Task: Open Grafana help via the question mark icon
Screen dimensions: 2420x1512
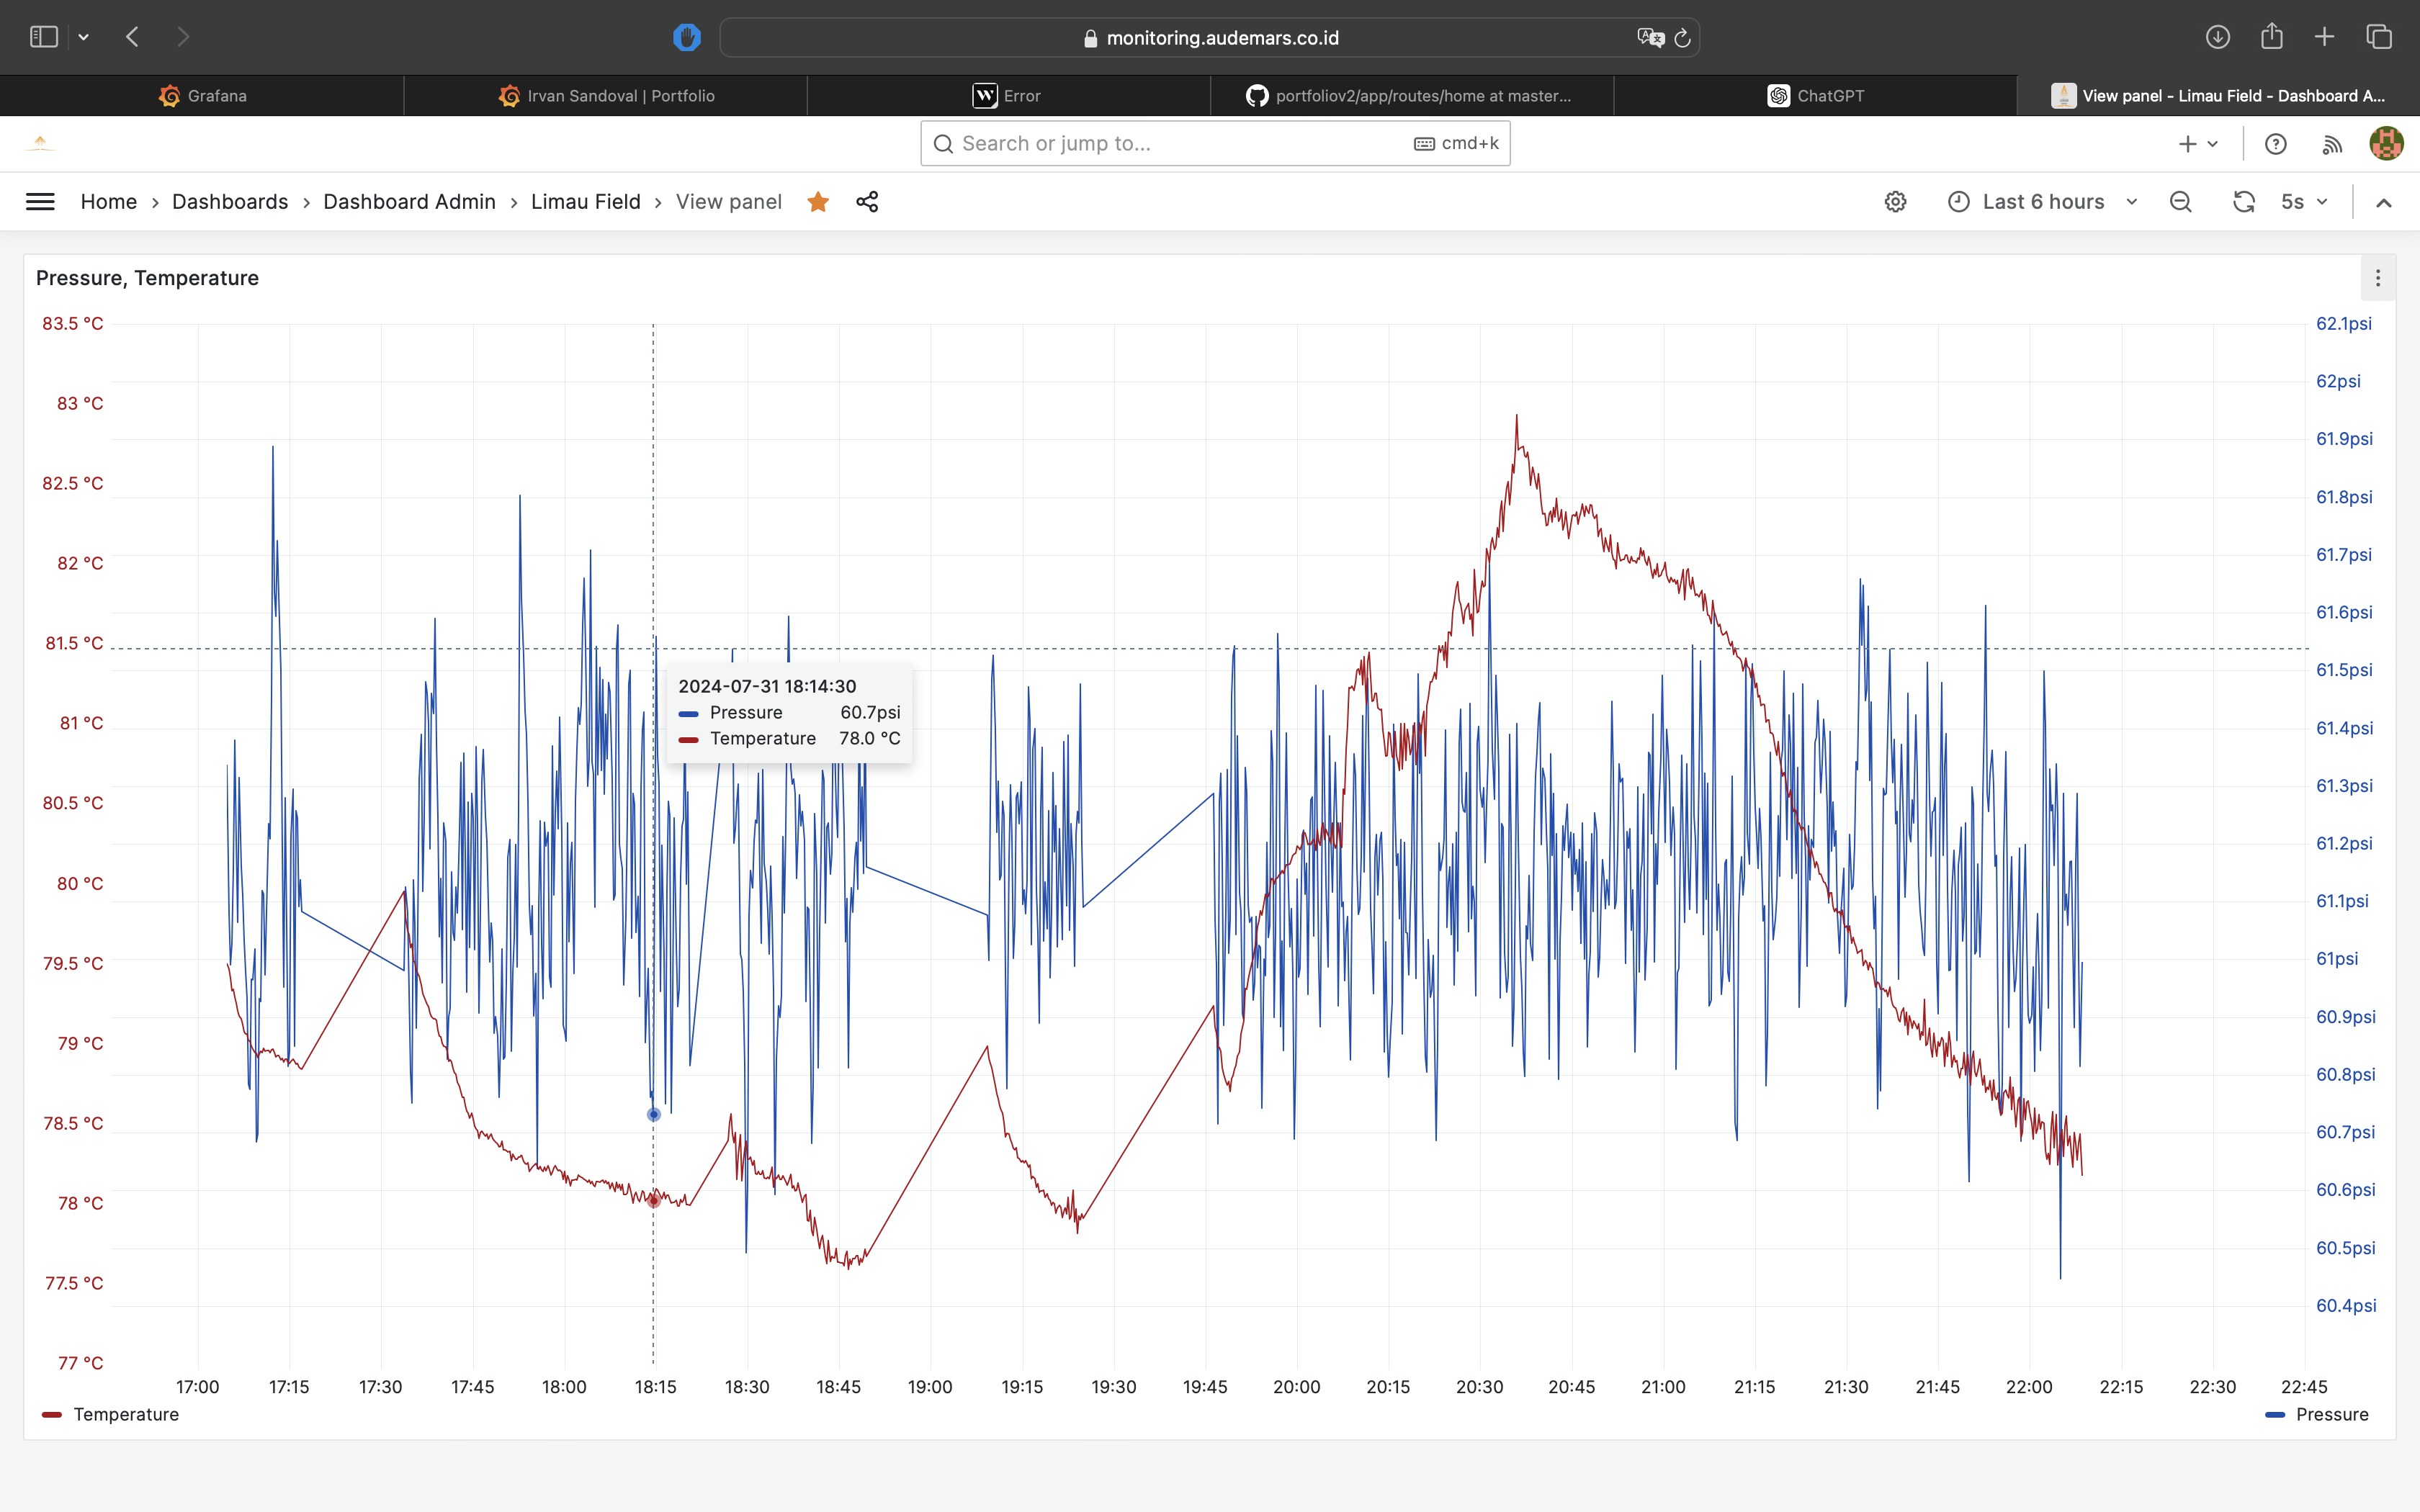Action: point(2276,143)
